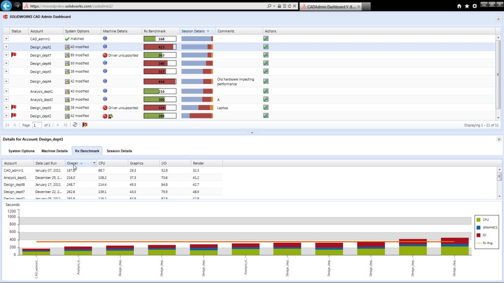This screenshot has height=283, width=504.
Task: Click the browser favorites star icon
Action: [x=467, y=6]
